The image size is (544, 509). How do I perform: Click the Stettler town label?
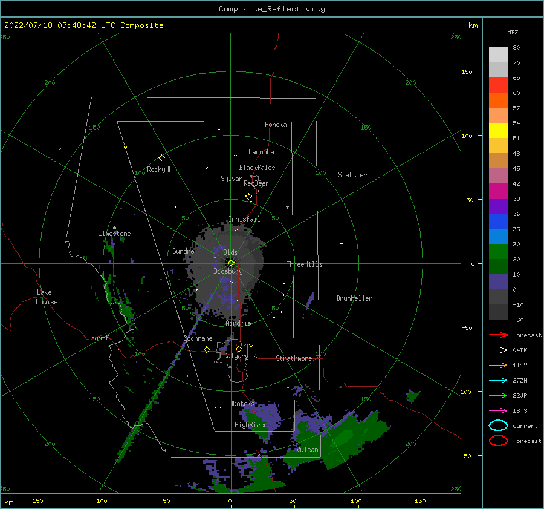point(352,175)
